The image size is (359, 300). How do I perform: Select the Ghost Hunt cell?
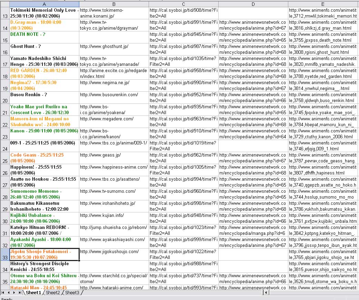coord(44,49)
